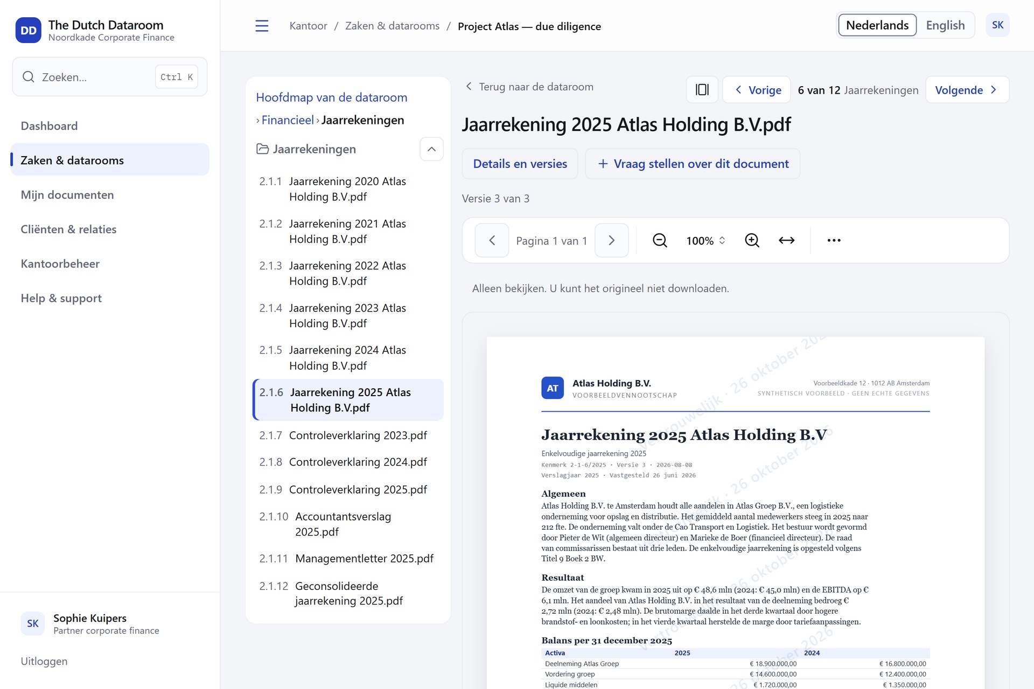Open Jaarrekening 2023 Atlas Holding B.V.pdf
Viewport: 1034px width, 689px height.
point(348,315)
